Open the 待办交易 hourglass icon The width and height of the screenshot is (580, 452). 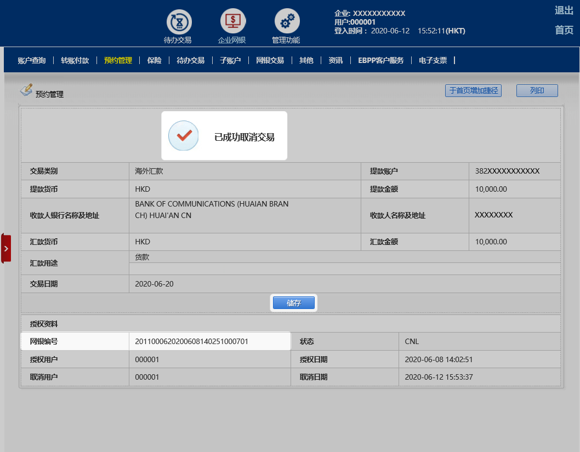[179, 22]
